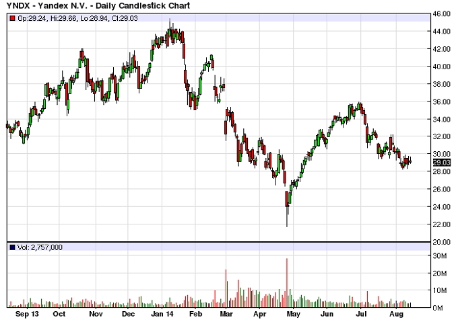This screenshot has height=334, width=458.
Task: Click the 'Jan 14' date axis label
Action: click(x=162, y=315)
